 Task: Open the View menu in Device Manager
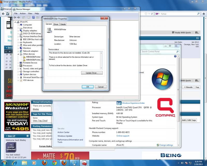point(30,13)
